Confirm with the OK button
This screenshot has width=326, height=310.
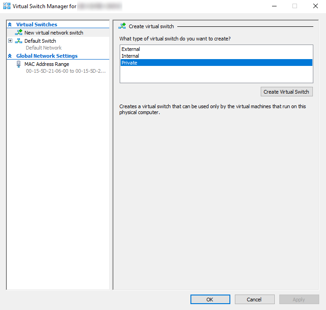[x=209, y=300]
